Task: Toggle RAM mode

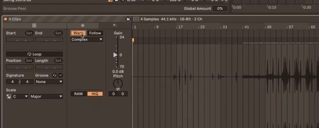Action: tap(78, 94)
